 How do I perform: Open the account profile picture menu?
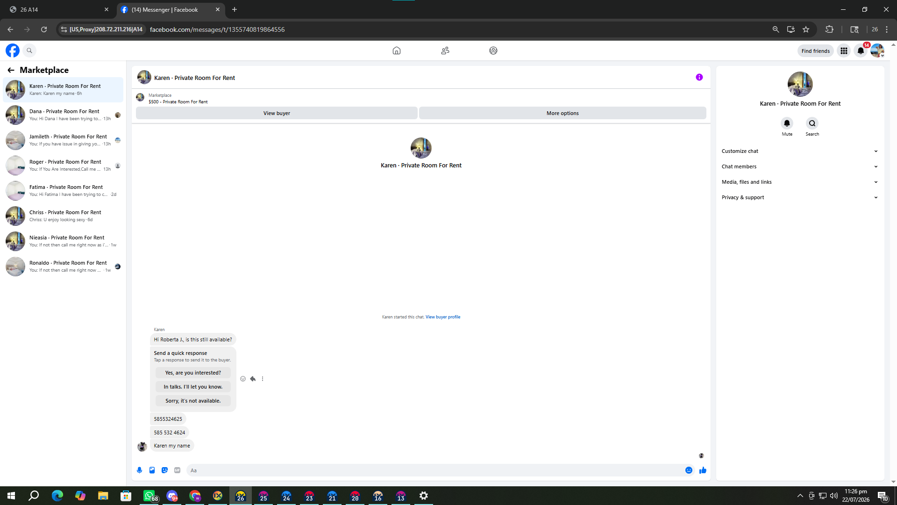877,50
